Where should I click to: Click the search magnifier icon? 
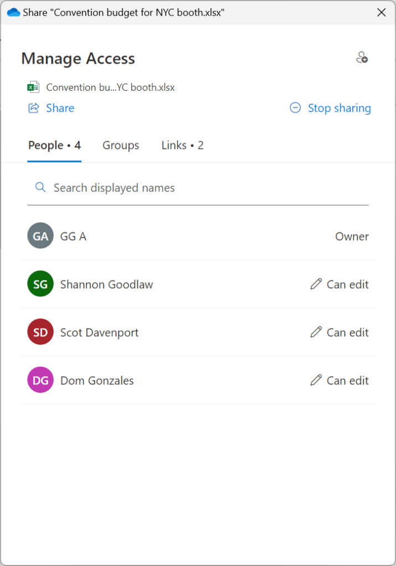(40, 188)
